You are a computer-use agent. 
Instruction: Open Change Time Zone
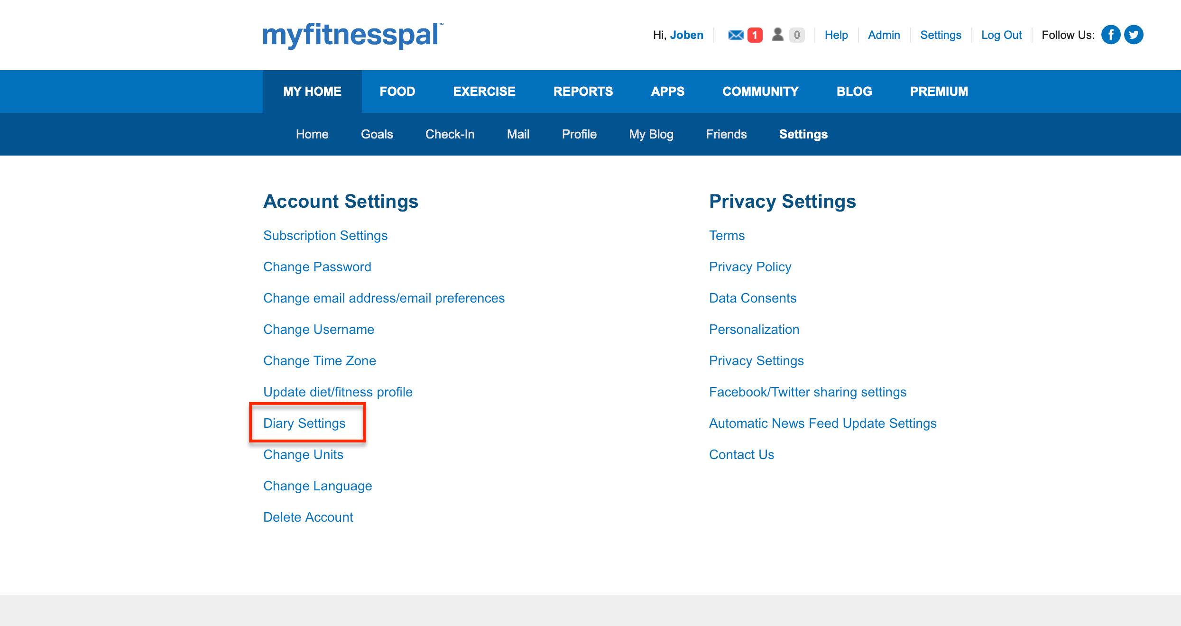[x=320, y=361]
